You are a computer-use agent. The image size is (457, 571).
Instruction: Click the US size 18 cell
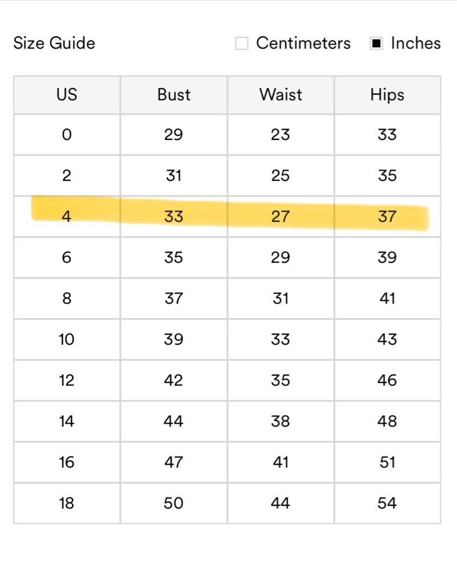67,503
